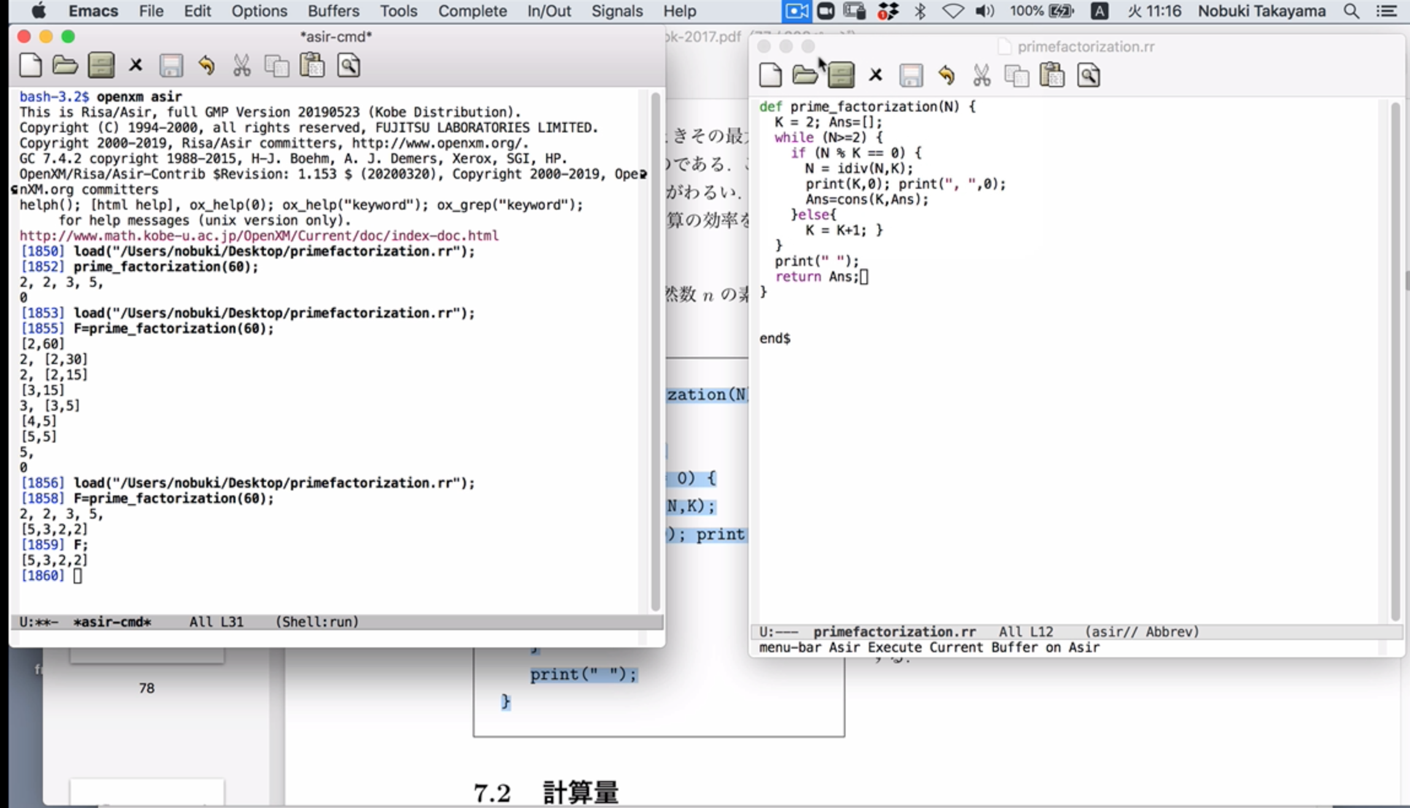Open the Edit menu

pos(197,11)
